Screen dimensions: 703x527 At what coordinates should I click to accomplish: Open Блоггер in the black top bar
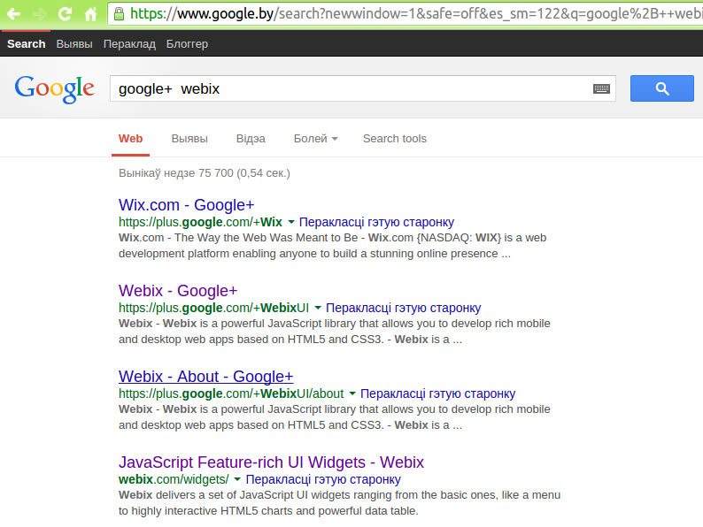(187, 44)
